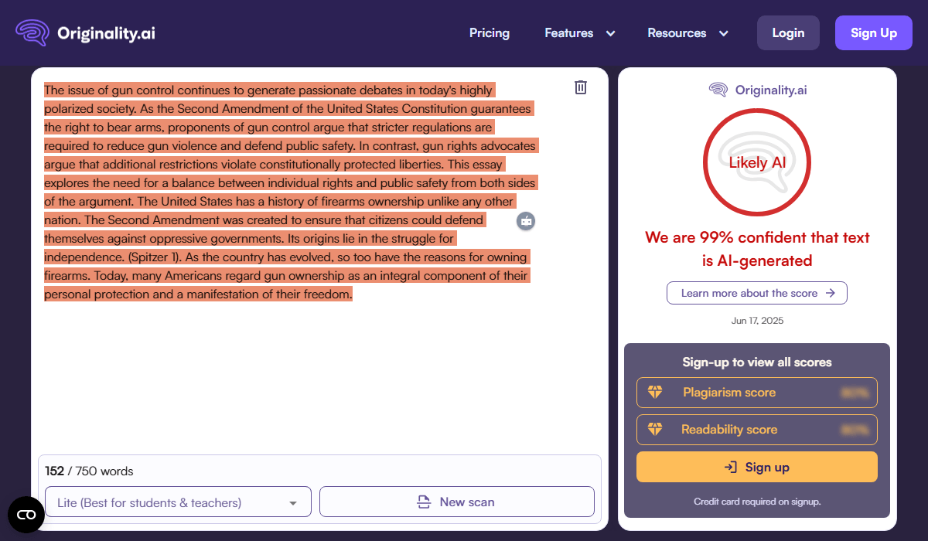928x541 pixels.
Task: Click the diamond icon beside Plagiarism score
Action: coord(655,393)
